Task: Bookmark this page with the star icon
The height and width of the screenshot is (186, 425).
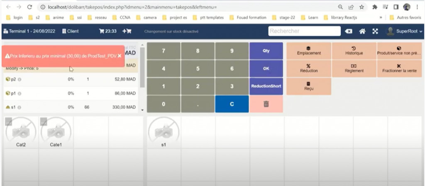Action: (x=361, y=7)
